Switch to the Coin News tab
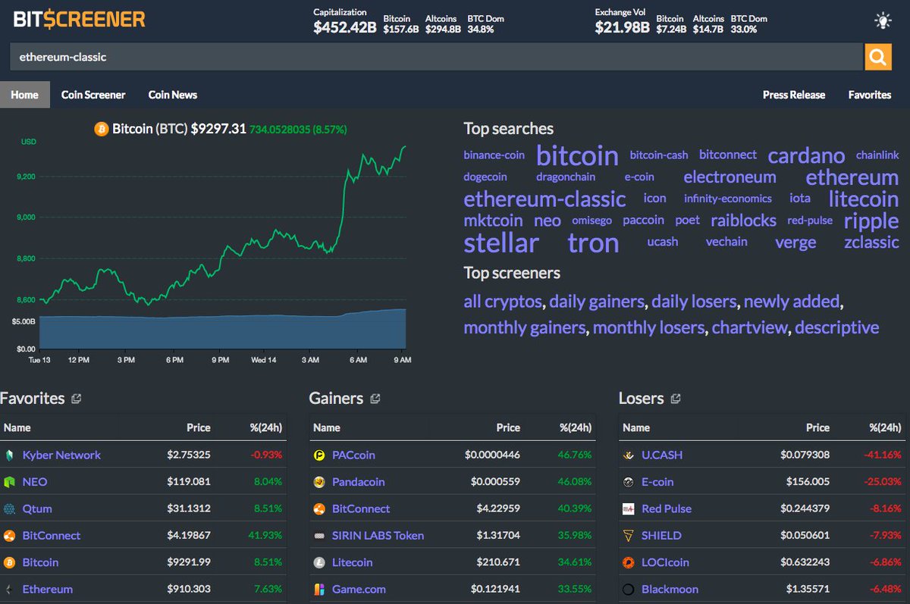 point(172,94)
